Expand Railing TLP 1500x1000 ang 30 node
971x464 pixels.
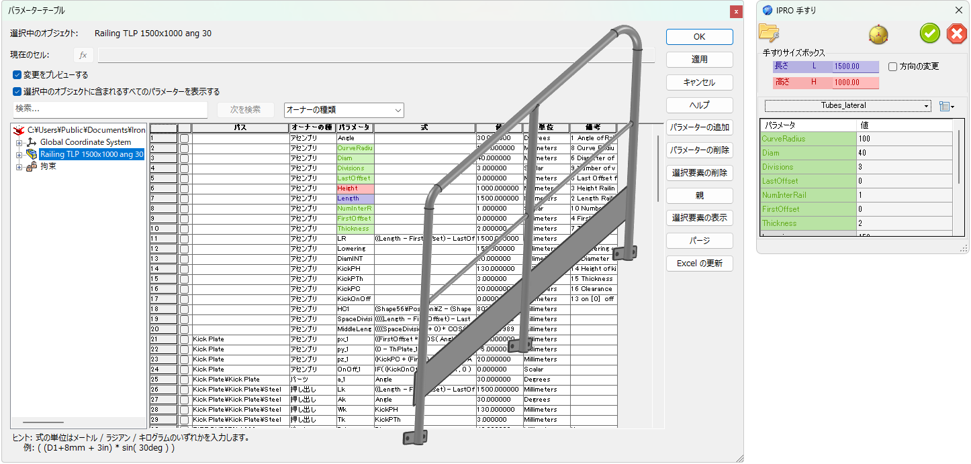coord(19,154)
